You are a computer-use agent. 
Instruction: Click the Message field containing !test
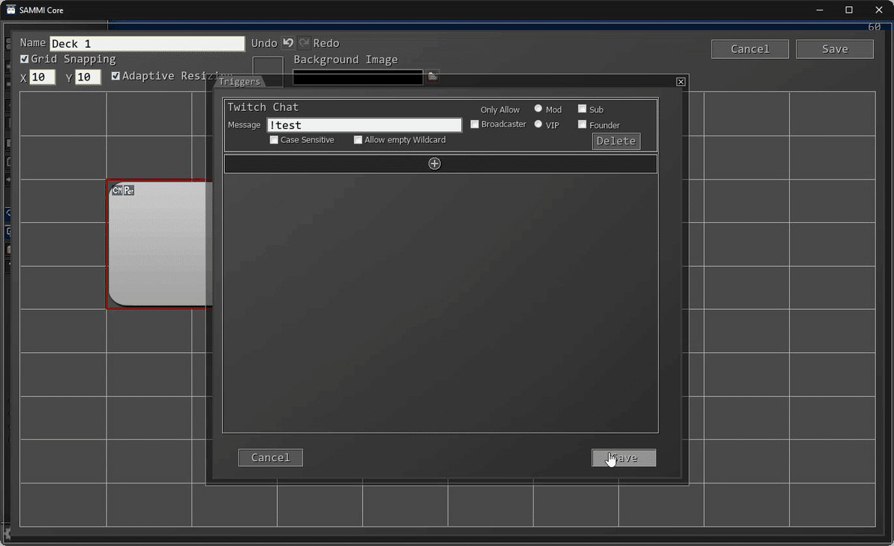click(364, 125)
